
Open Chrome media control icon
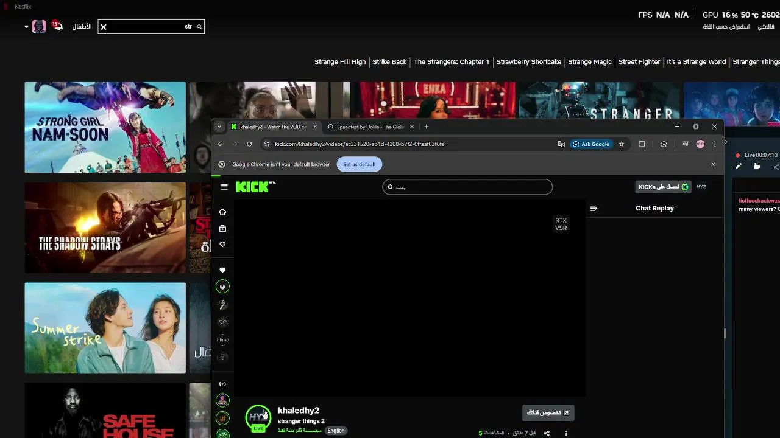pos(686,144)
